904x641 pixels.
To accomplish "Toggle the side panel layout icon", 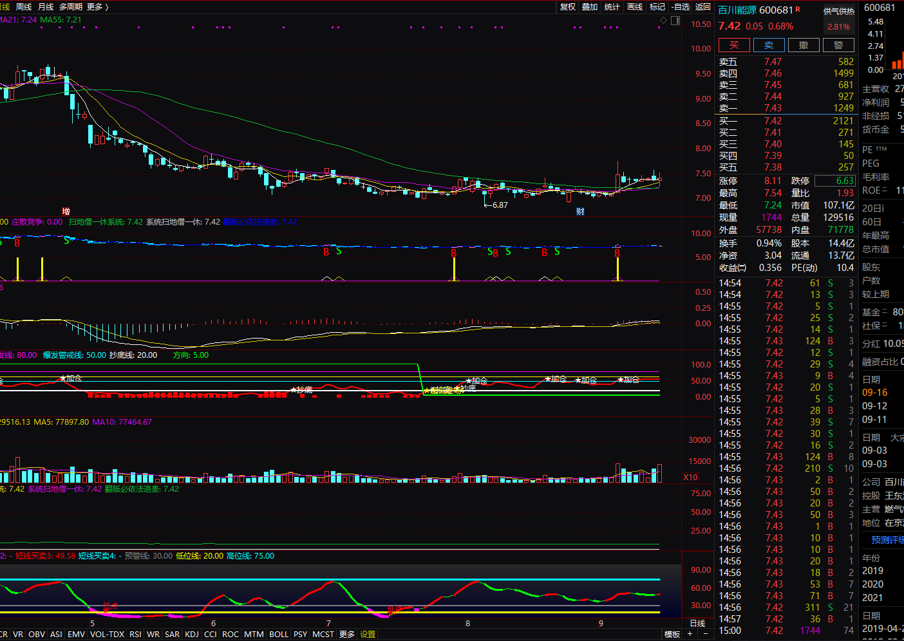I will 675,21.
